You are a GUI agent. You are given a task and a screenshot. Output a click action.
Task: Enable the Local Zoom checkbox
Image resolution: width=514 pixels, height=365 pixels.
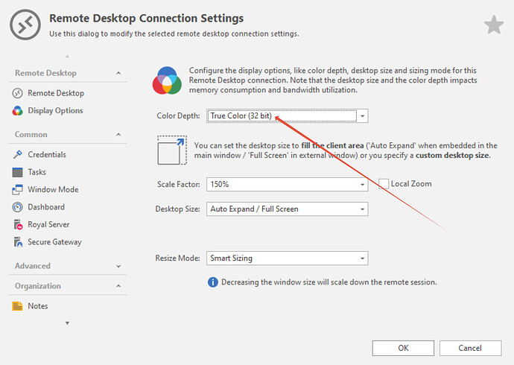pos(384,184)
